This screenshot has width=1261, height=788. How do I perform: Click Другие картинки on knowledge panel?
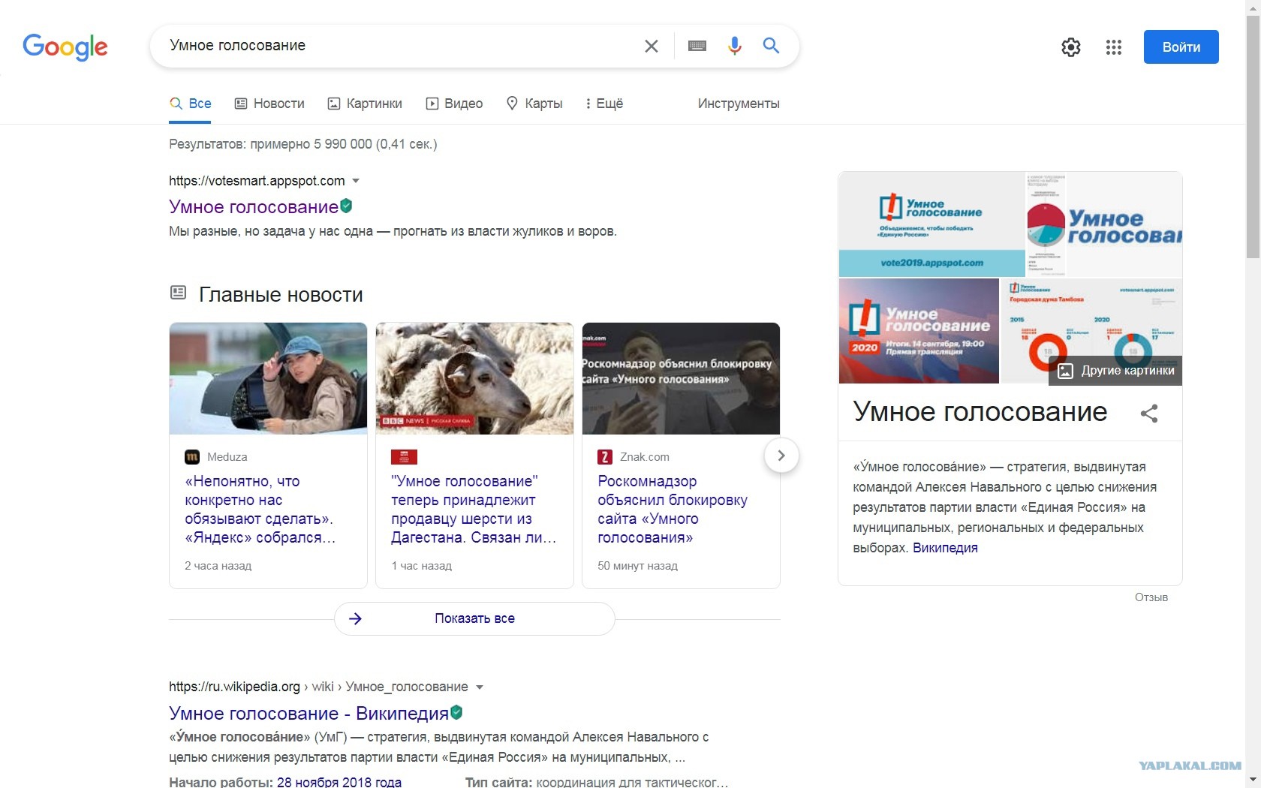pos(1116,371)
